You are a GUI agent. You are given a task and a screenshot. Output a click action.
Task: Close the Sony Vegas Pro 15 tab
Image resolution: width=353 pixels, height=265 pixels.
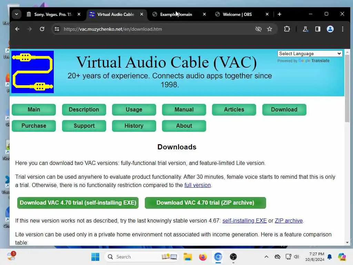point(79,14)
